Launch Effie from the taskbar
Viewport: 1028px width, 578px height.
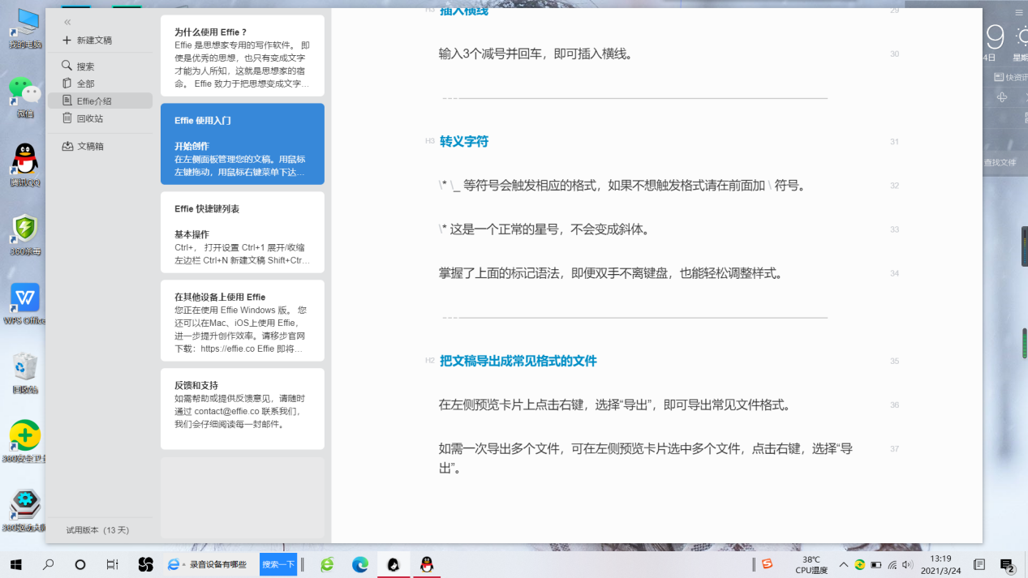tap(394, 564)
